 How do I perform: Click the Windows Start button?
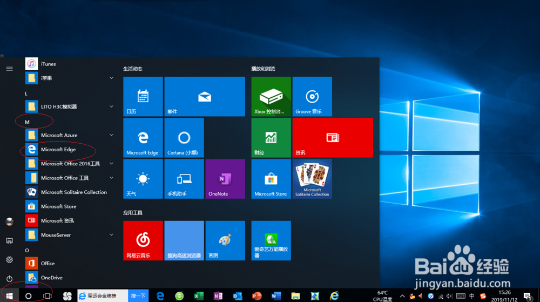point(9,296)
